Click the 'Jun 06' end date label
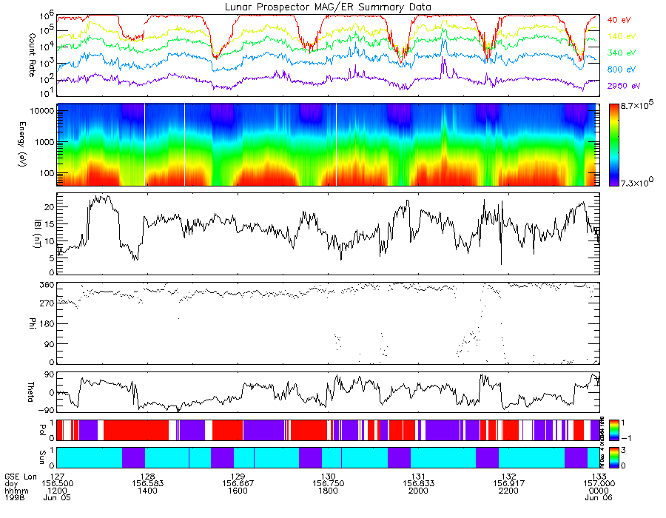 click(x=599, y=497)
